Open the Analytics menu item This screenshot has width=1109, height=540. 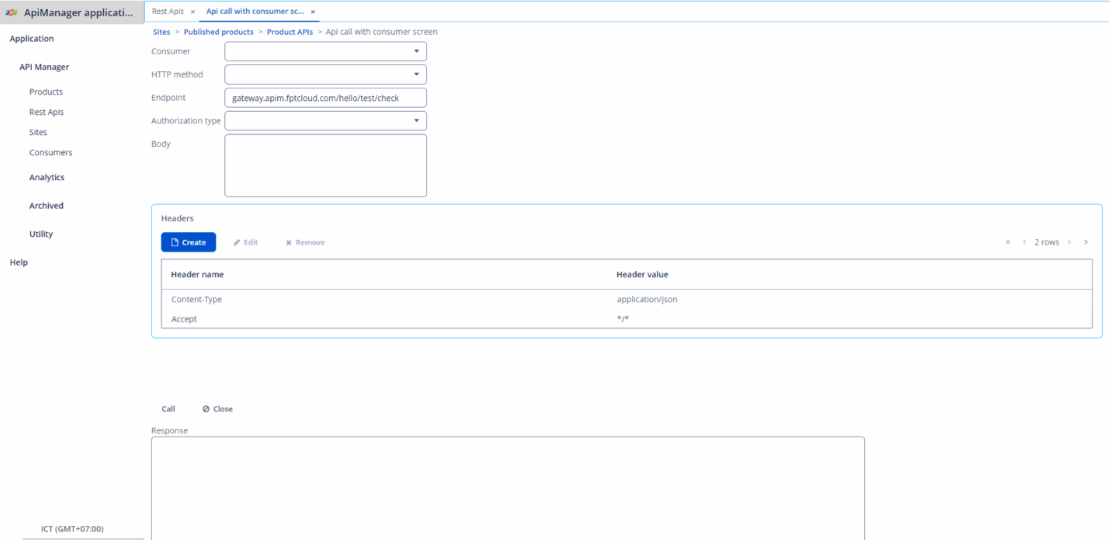click(x=46, y=177)
